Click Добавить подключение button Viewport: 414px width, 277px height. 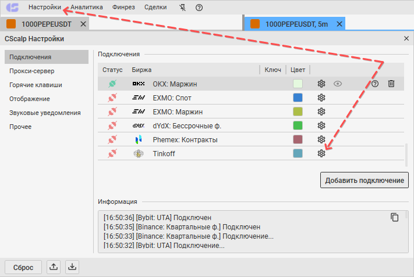click(x=365, y=180)
